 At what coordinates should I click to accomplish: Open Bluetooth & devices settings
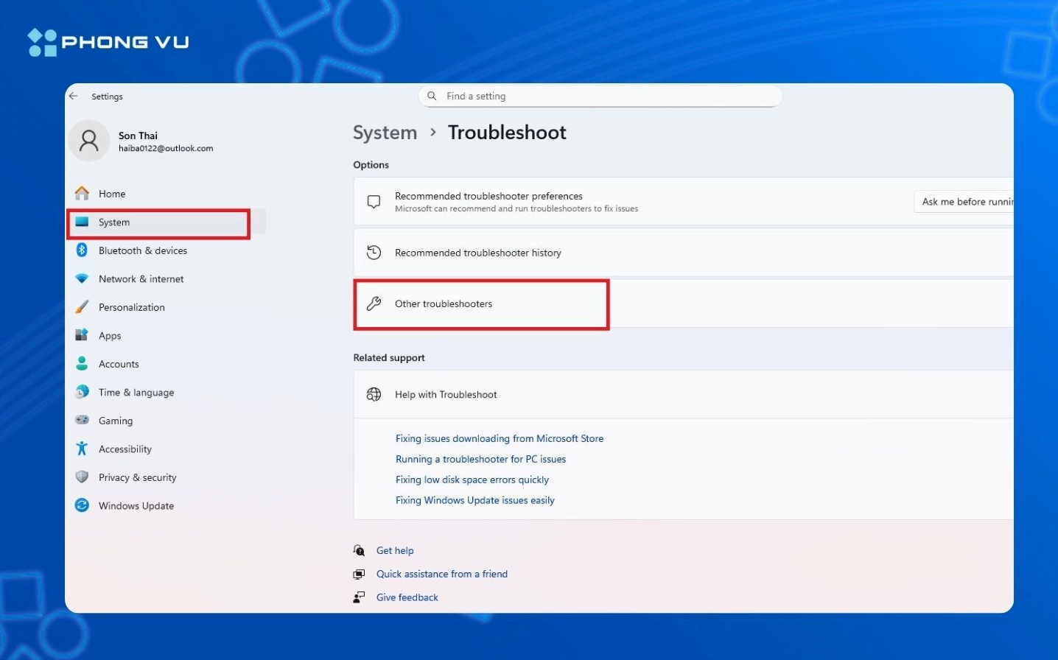click(143, 250)
